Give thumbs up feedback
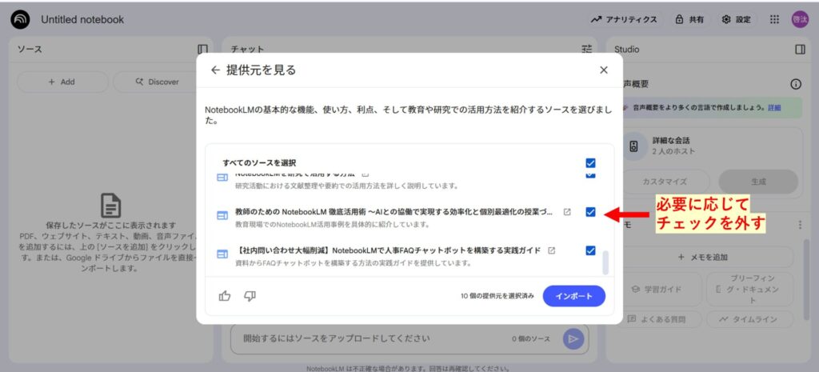Screen dimensions: 819x372 (225, 296)
